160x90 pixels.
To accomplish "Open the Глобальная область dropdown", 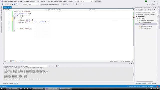I will pos(68,10).
